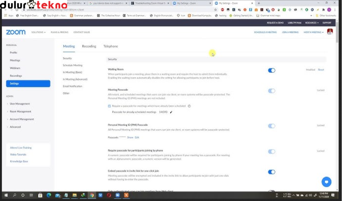The width and height of the screenshot is (342, 201).
Task: Click the Chrome address bar
Action: [x=118, y=10]
